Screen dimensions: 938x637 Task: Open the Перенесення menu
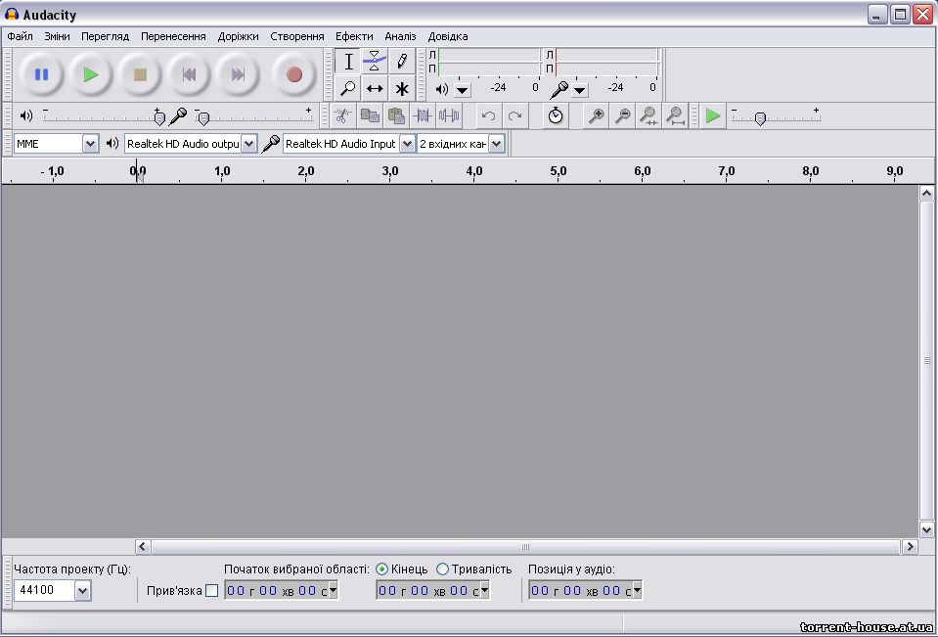173,36
